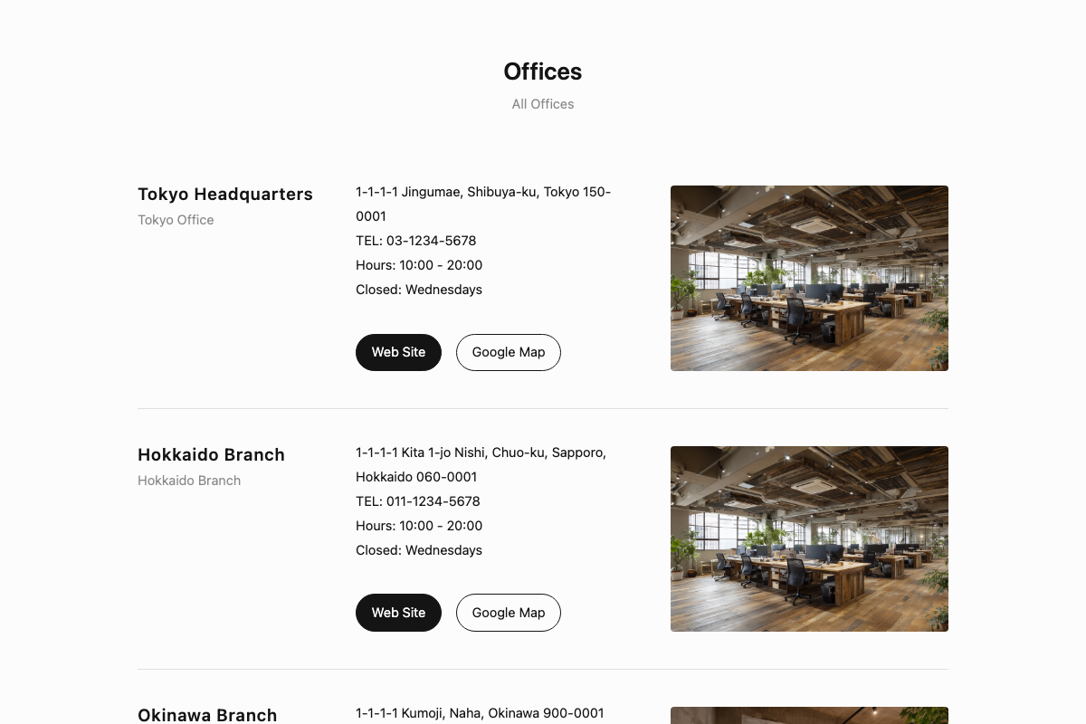Click Tokyo's Closed: Wednesdays line
The image size is (1086, 724).
[x=418, y=290]
